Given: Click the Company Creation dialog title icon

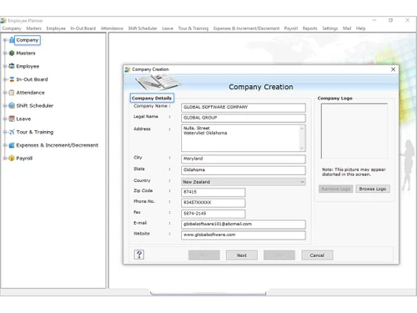Looking at the screenshot, I should (128, 69).
